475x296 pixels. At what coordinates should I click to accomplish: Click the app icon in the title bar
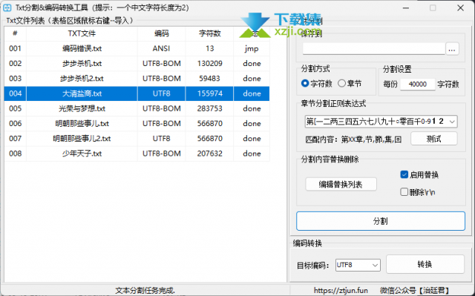pos(7,8)
